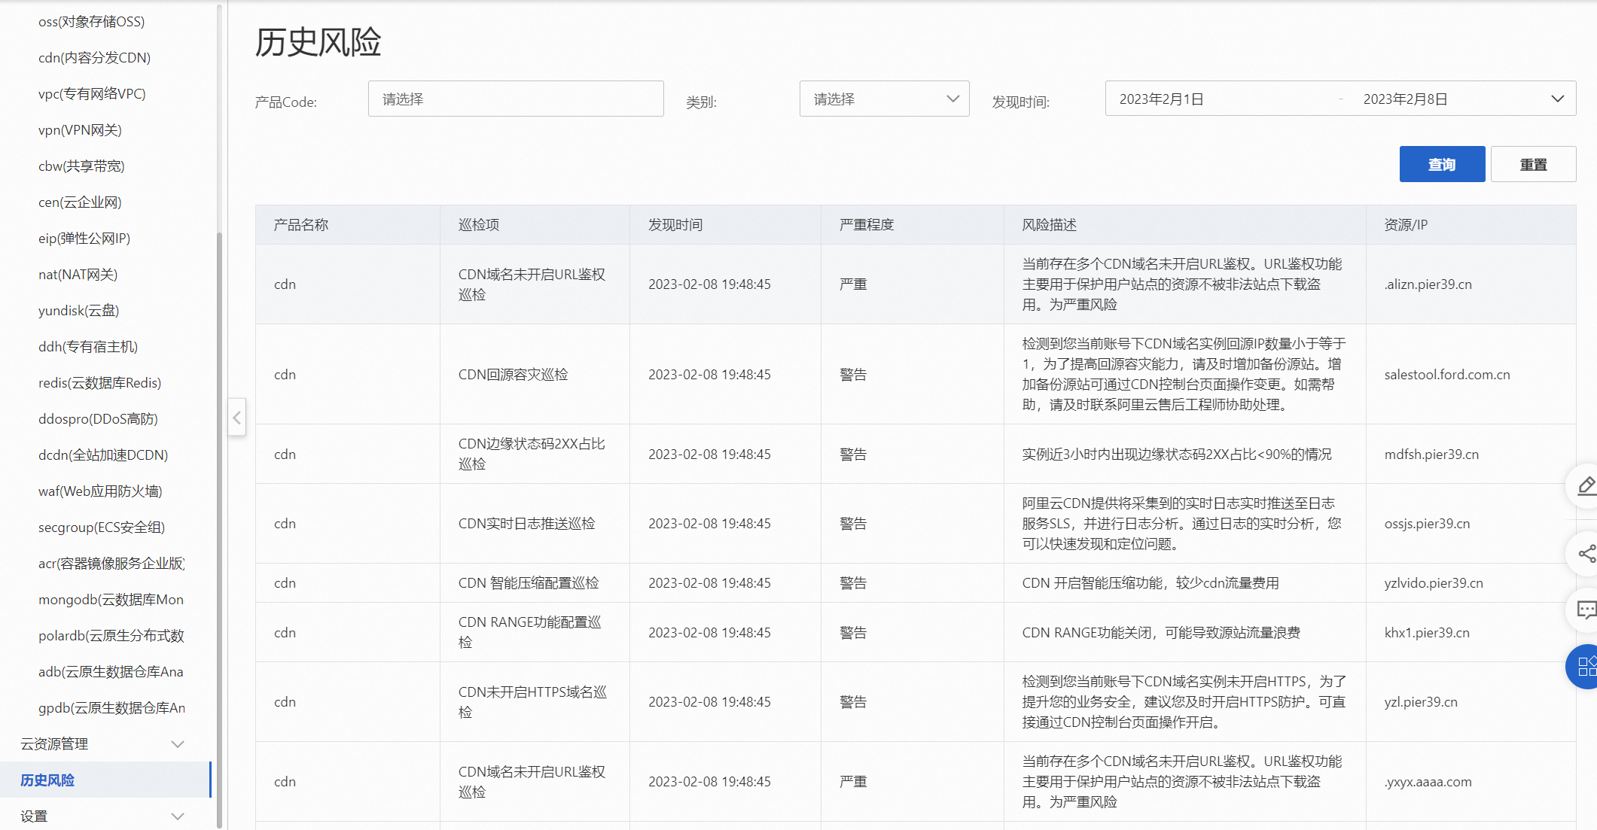Open oss(对象存储OSS) in the sidebar

pos(92,22)
